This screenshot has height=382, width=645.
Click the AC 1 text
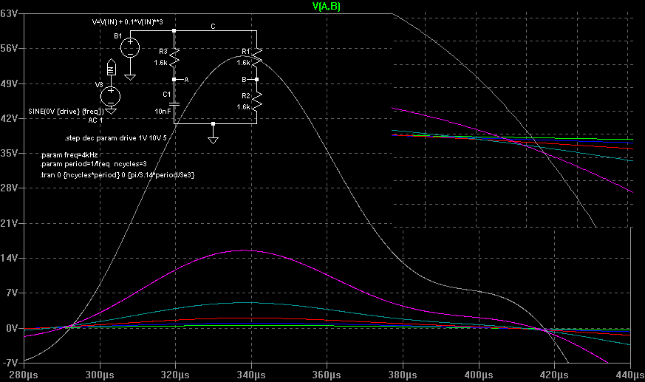[95, 120]
